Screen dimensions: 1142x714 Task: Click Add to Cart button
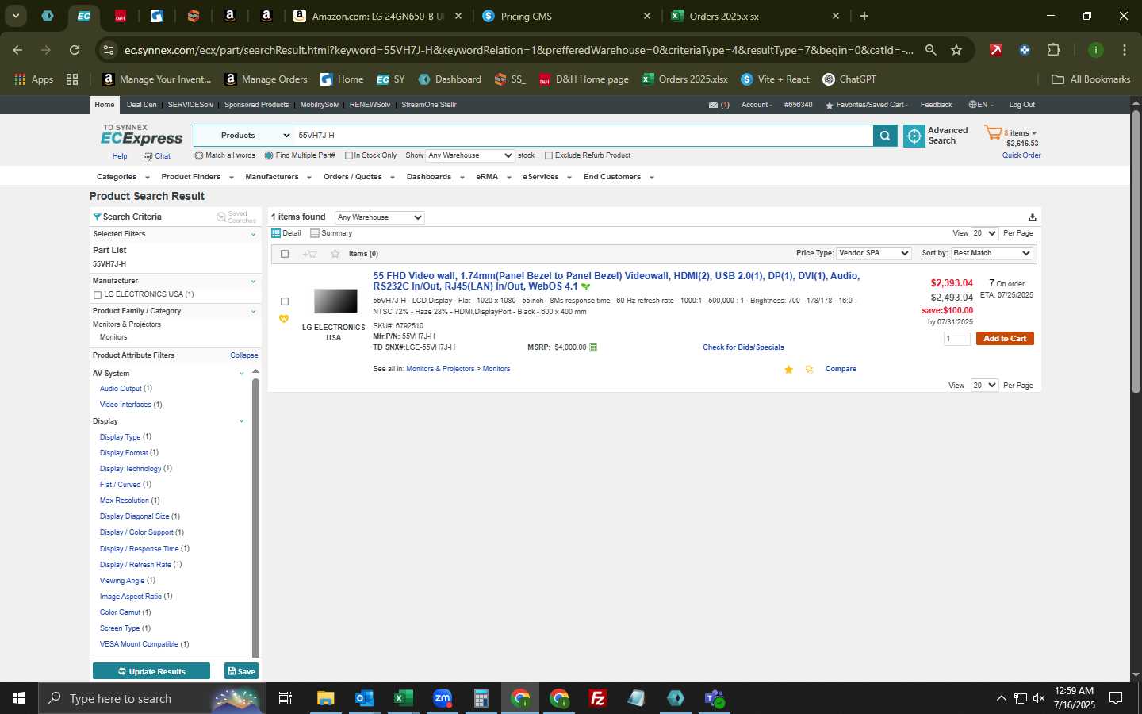pos(1005,339)
